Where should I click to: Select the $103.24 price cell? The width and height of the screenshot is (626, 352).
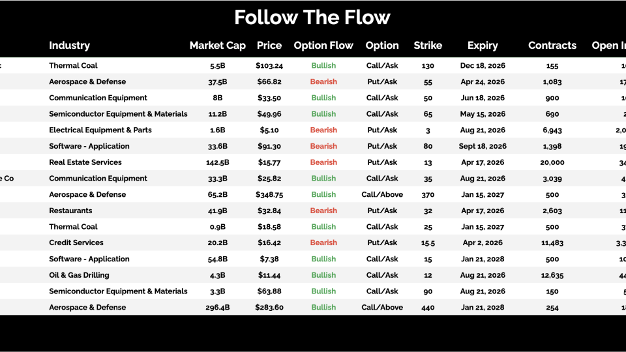pos(269,66)
